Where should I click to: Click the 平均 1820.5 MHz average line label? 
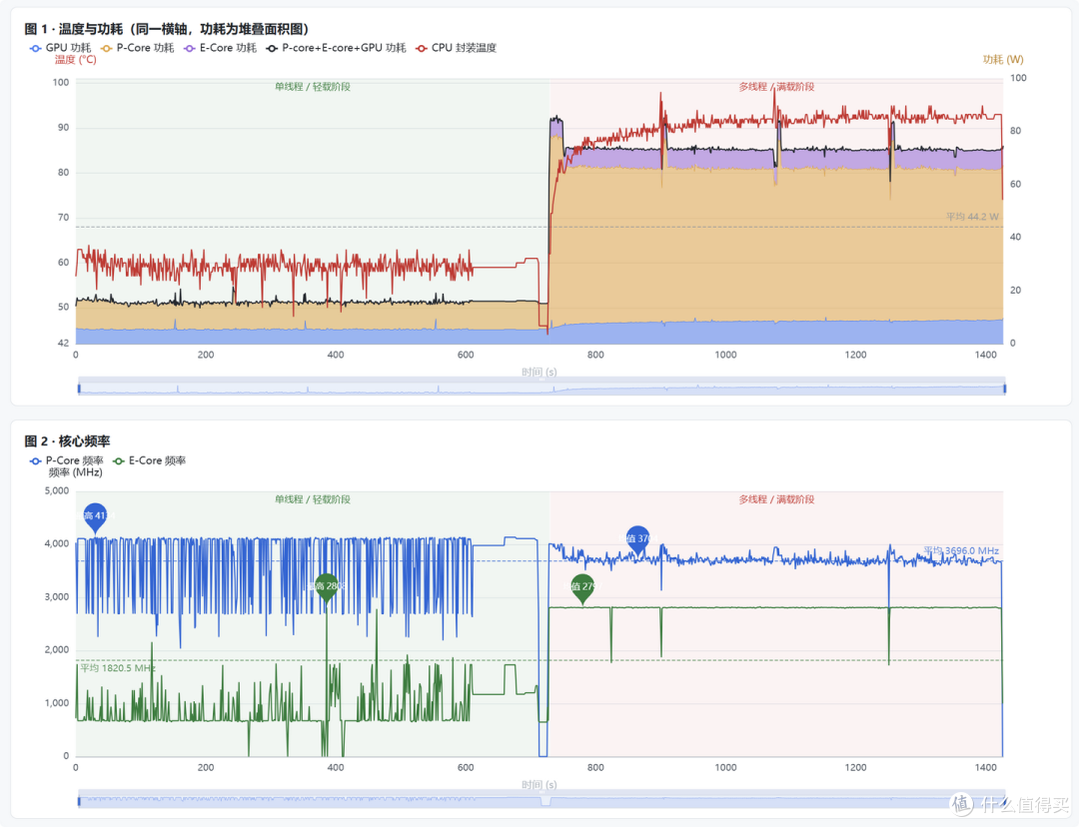(118, 668)
